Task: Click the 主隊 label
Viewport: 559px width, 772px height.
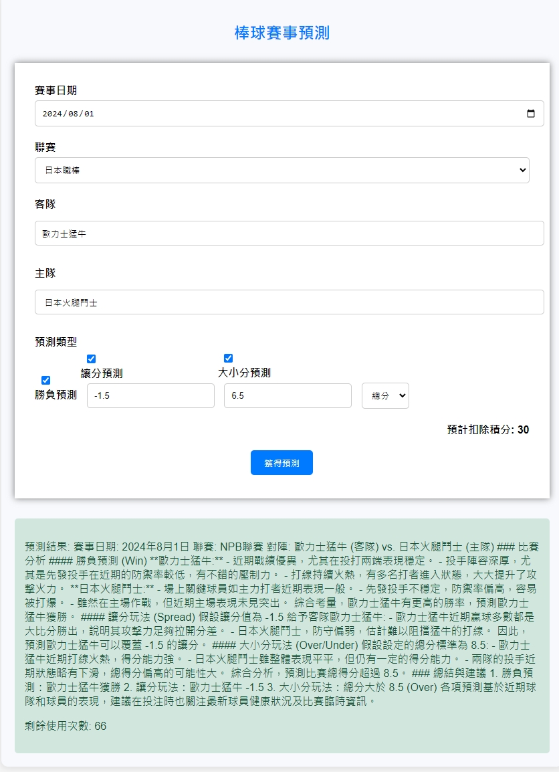Action: point(45,273)
